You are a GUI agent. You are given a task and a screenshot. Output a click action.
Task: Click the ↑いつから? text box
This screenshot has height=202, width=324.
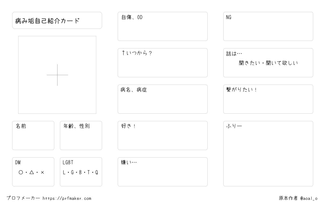(163, 63)
